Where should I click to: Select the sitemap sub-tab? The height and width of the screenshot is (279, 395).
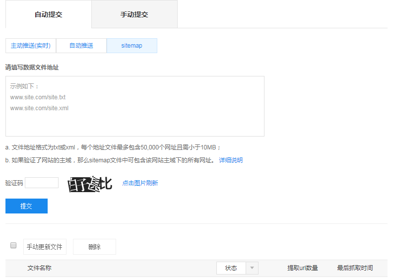pos(132,46)
